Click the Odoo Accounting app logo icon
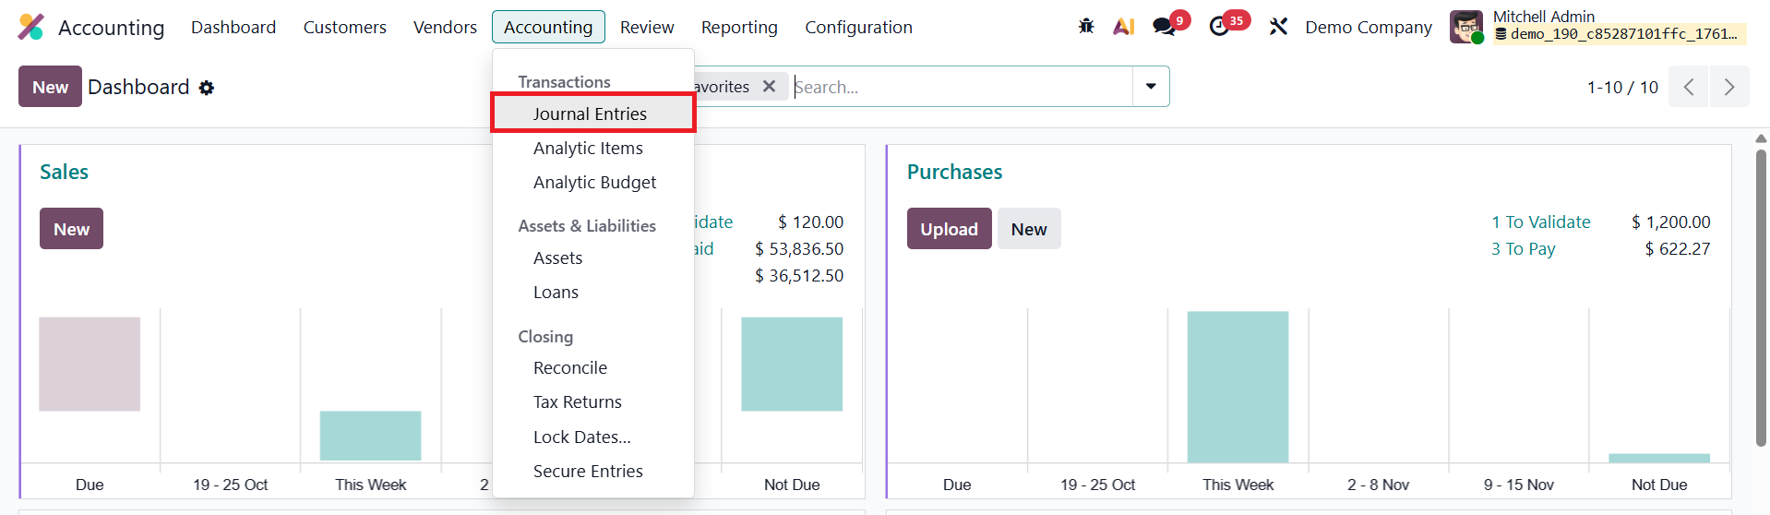 (x=30, y=27)
